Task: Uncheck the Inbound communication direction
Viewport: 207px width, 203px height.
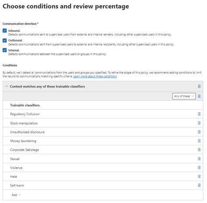Action: tap(5, 31)
